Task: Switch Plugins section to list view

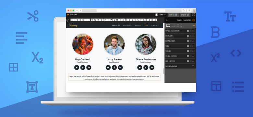Action: pos(190,51)
